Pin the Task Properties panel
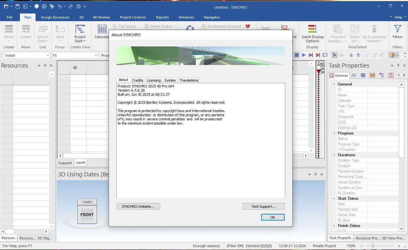 pyautogui.click(x=397, y=66)
